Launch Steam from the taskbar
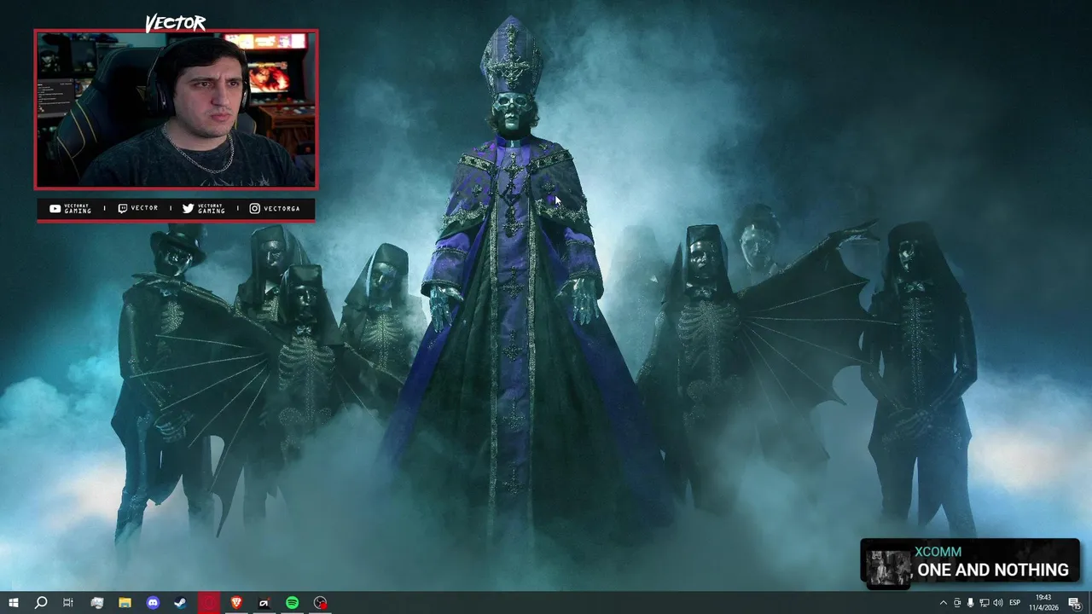Viewport: 1092px width, 614px height. click(180, 603)
